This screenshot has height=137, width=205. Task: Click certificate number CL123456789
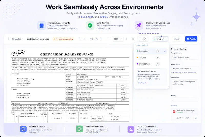click(63, 103)
